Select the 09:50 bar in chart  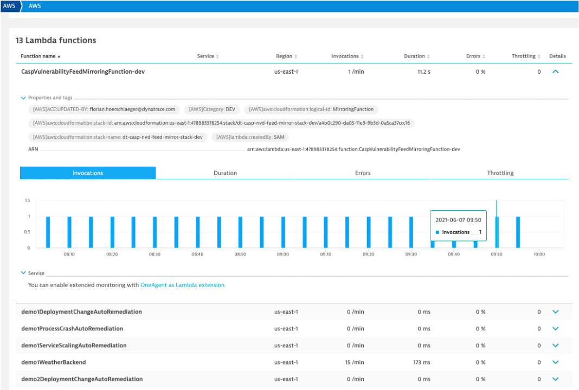497,232
